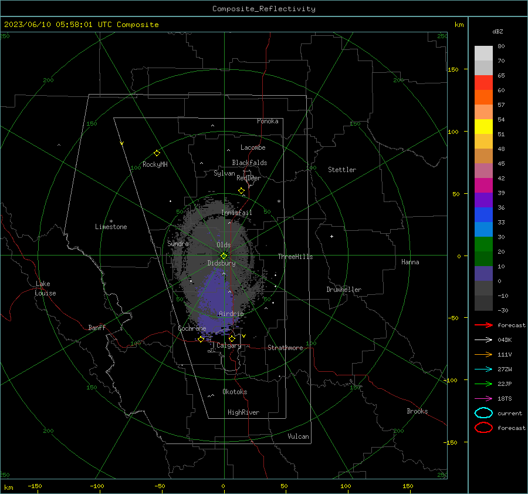
Task: Click the ThreeHills label
Action: click(x=295, y=257)
